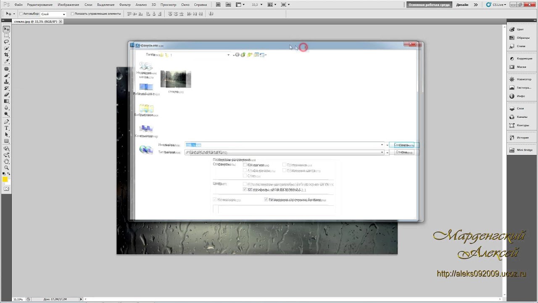
Task: Swap foreground and background colors
Action: click(9, 173)
